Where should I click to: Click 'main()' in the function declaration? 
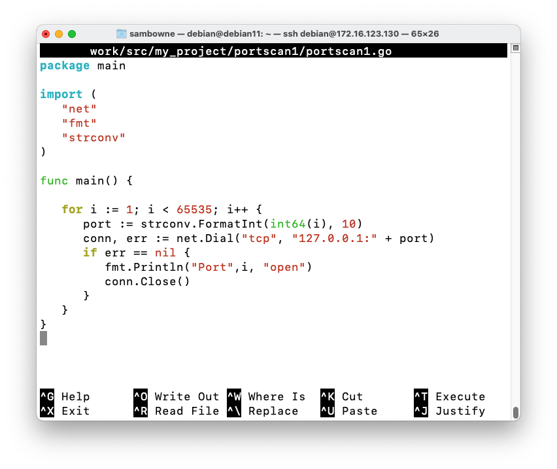click(97, 181)
